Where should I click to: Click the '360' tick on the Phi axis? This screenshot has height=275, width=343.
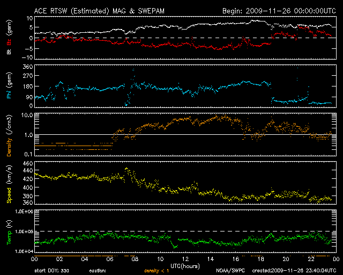(x=28, y=67)
